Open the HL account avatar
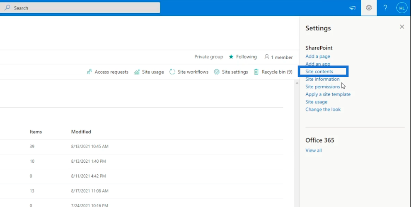Viewport: 411px width, 207px height. point(402,8)
